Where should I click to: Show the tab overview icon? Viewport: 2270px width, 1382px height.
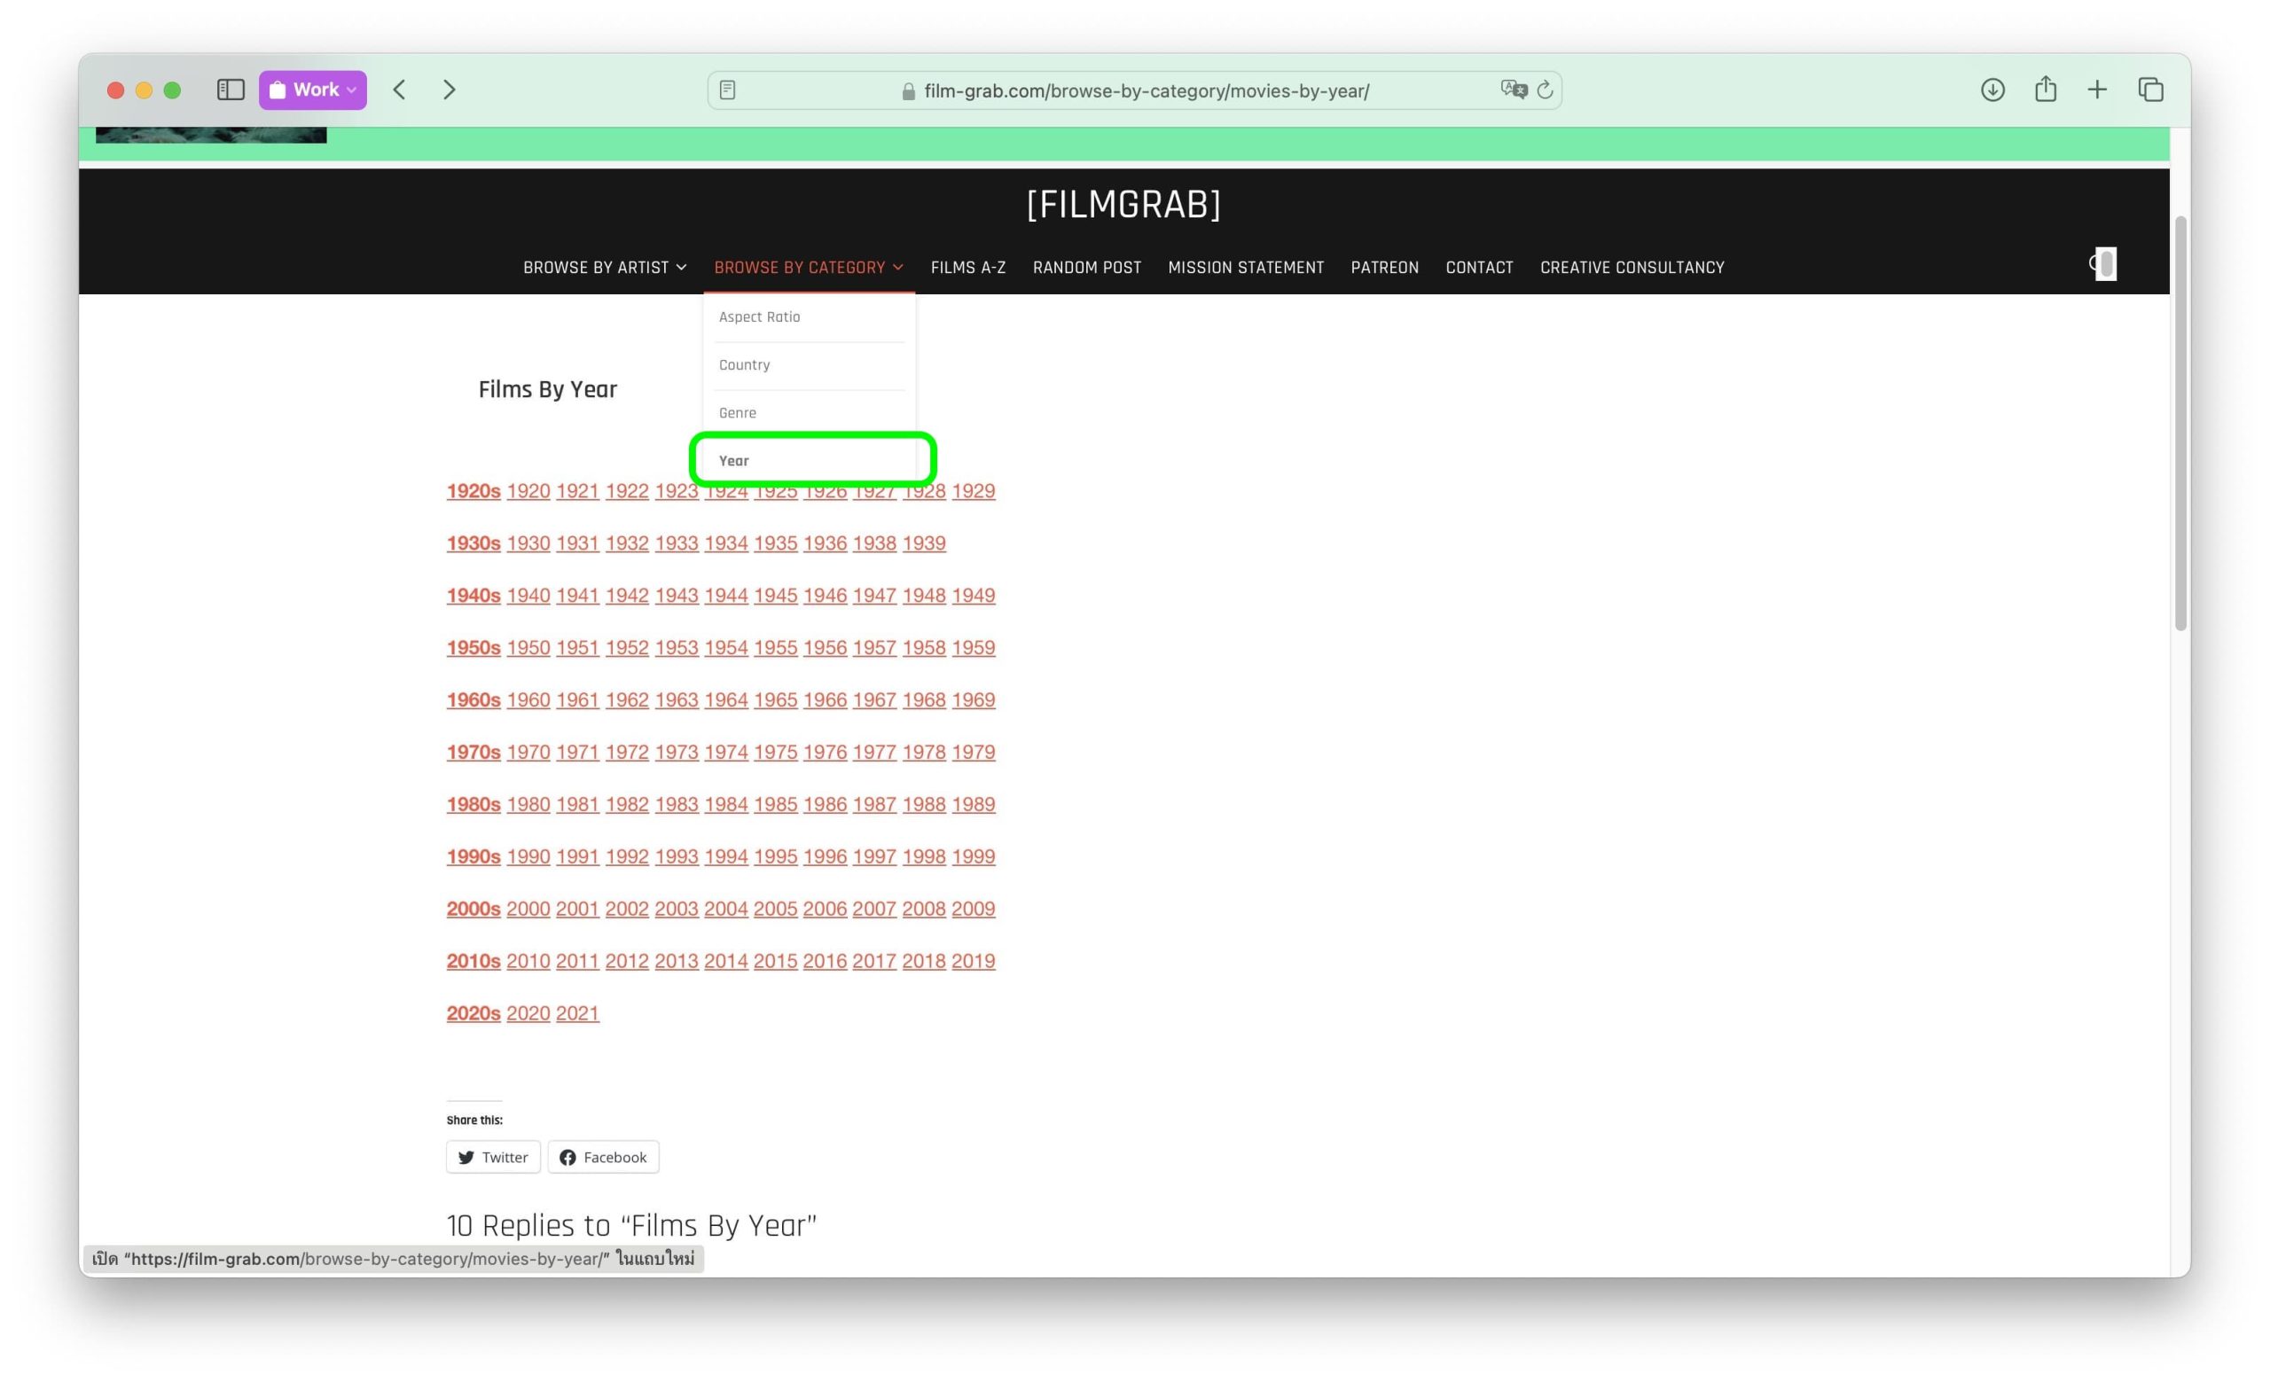[2150, 90]
